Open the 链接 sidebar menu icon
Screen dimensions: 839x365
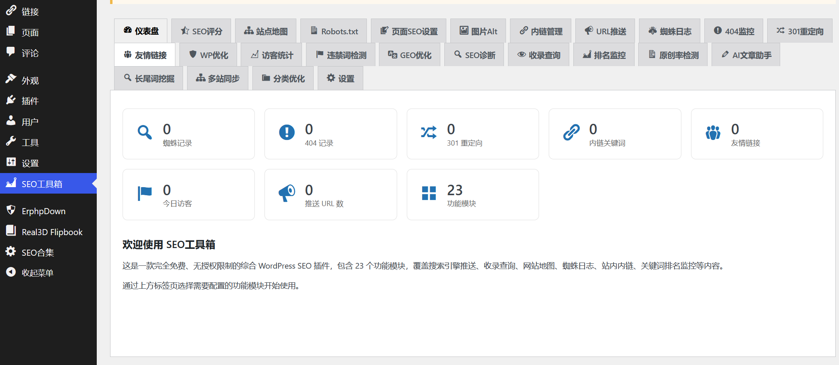(x=11, y=10)
